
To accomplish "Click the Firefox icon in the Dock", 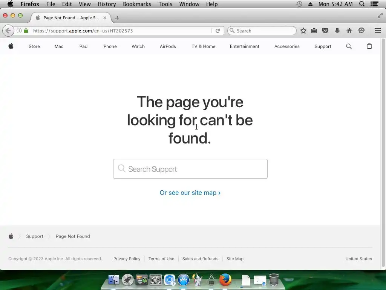I will 225,280.
